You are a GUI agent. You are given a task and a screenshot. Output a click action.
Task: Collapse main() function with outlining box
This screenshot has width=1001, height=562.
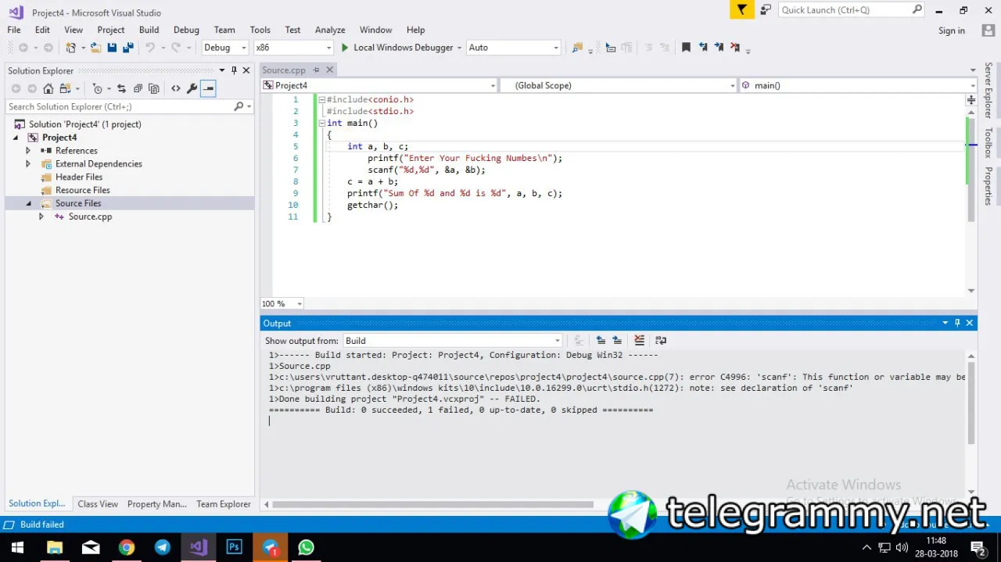click(x=321, y=123)
